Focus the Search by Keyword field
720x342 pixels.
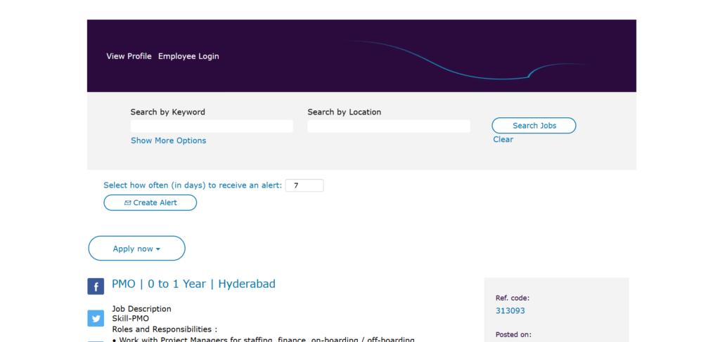click(x=212, y=126)
